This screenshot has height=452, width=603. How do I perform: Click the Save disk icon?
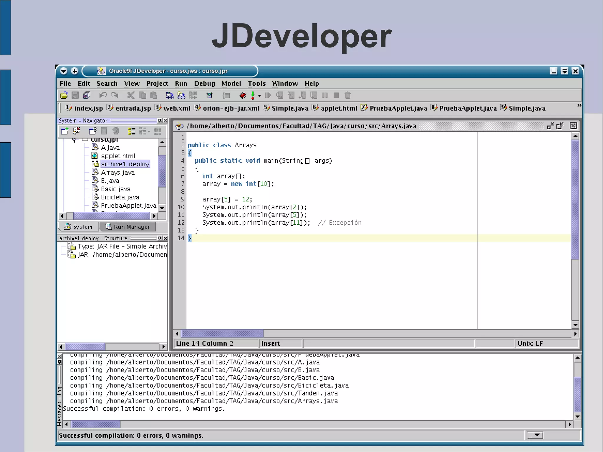pyautogui.click(x=75, y=95)
